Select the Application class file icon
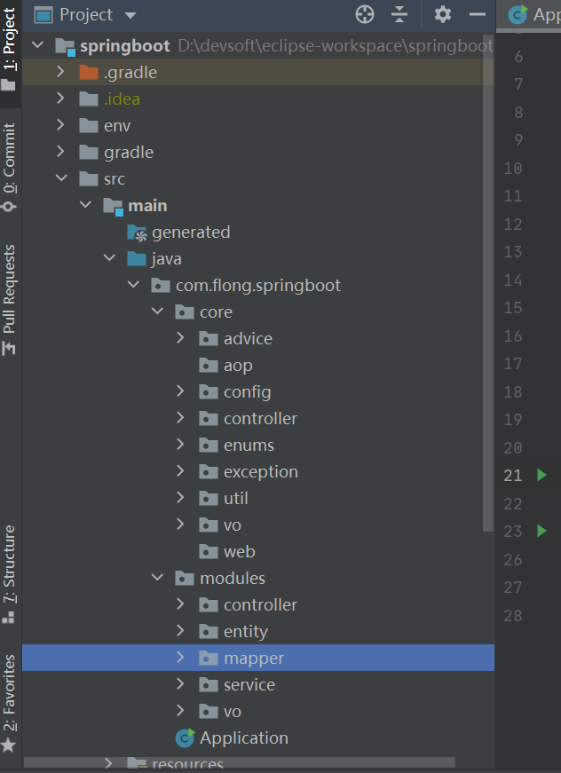 [x=186, y=738]
